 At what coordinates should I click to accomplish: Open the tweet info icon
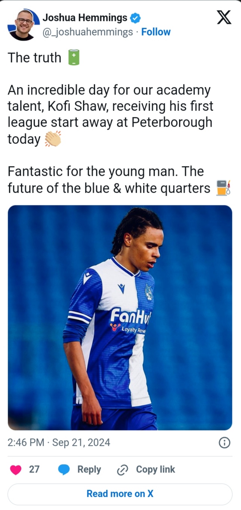pos(224,443)
